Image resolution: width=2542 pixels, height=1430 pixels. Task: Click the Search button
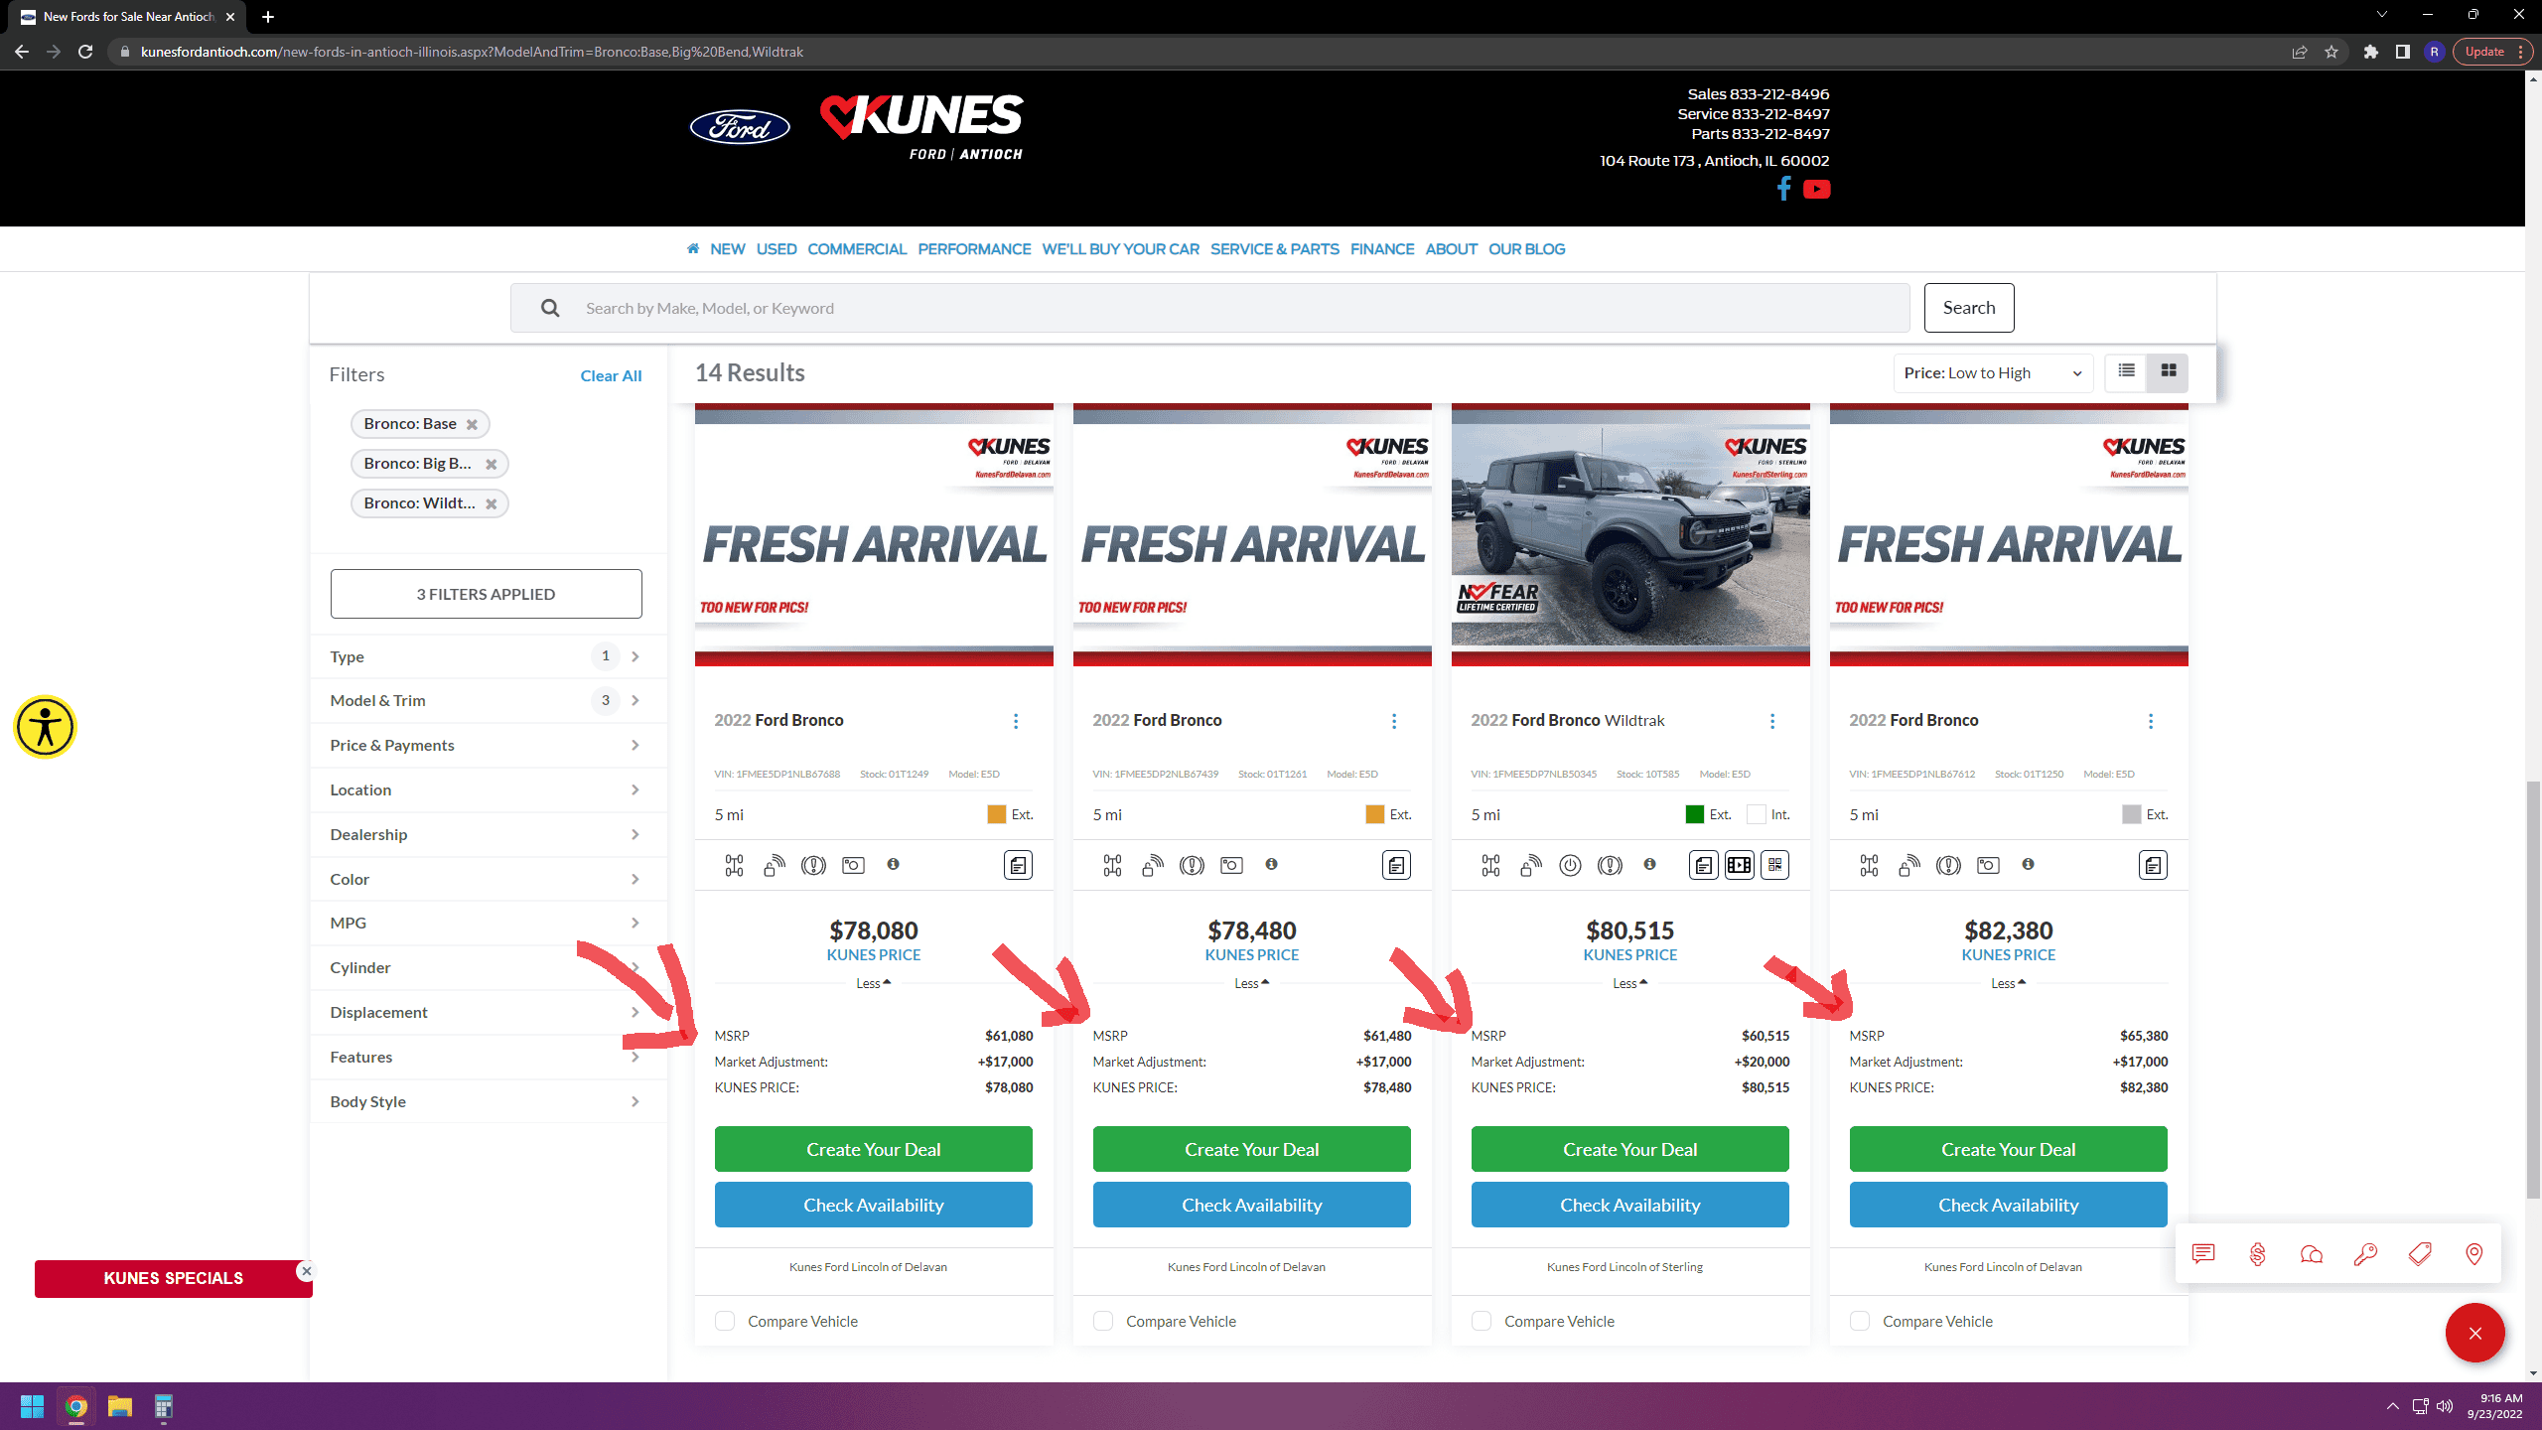tap(1969, 308)
